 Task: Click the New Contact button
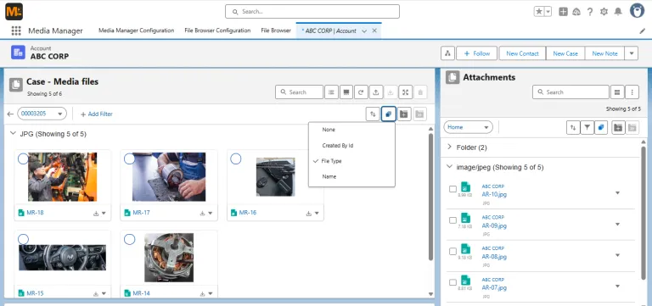point(522,53)
